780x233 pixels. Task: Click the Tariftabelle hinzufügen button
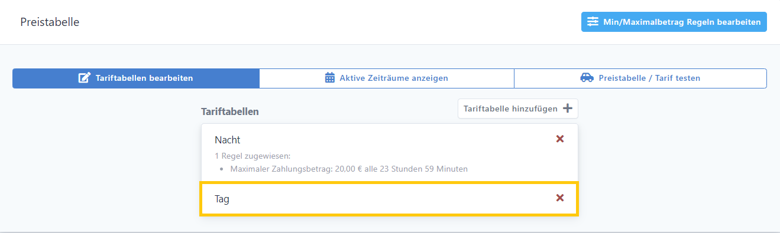point(518,109)
